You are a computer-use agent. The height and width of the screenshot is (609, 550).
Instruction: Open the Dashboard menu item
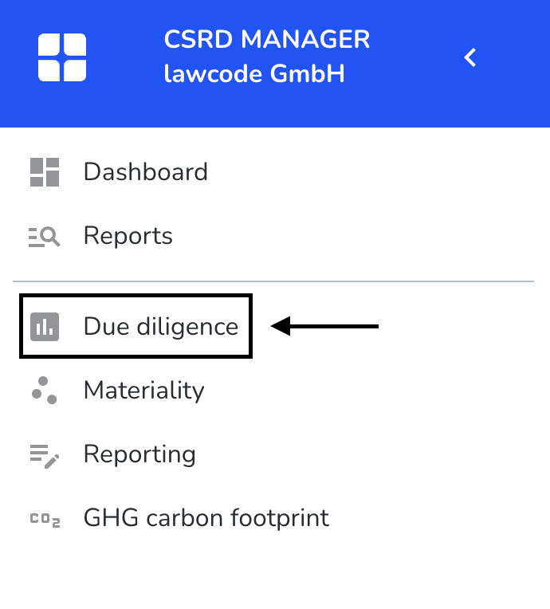(x=146, y=171)
